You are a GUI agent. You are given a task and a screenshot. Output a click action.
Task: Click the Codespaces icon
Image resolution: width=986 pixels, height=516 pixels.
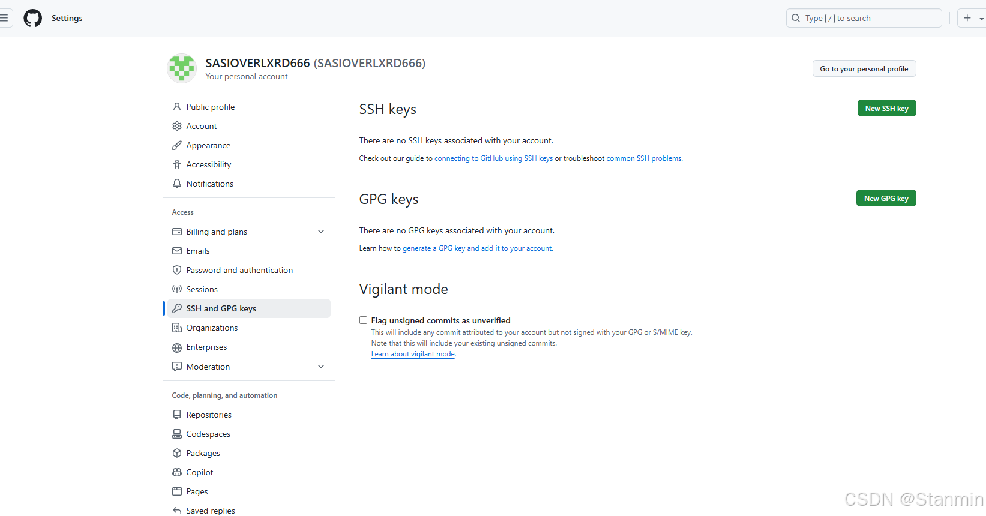pyautogui.click(x=177, y=434)
